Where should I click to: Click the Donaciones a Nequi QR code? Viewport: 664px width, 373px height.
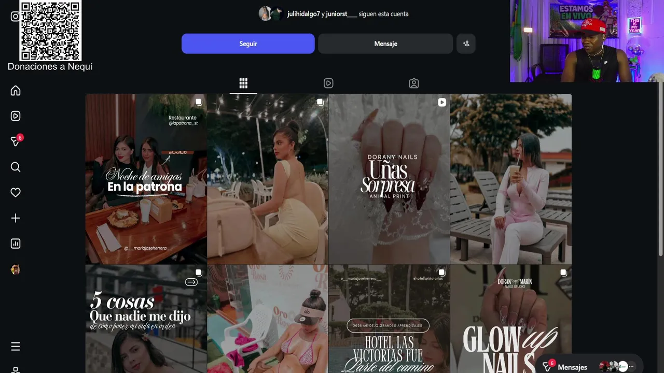(50, 31)
